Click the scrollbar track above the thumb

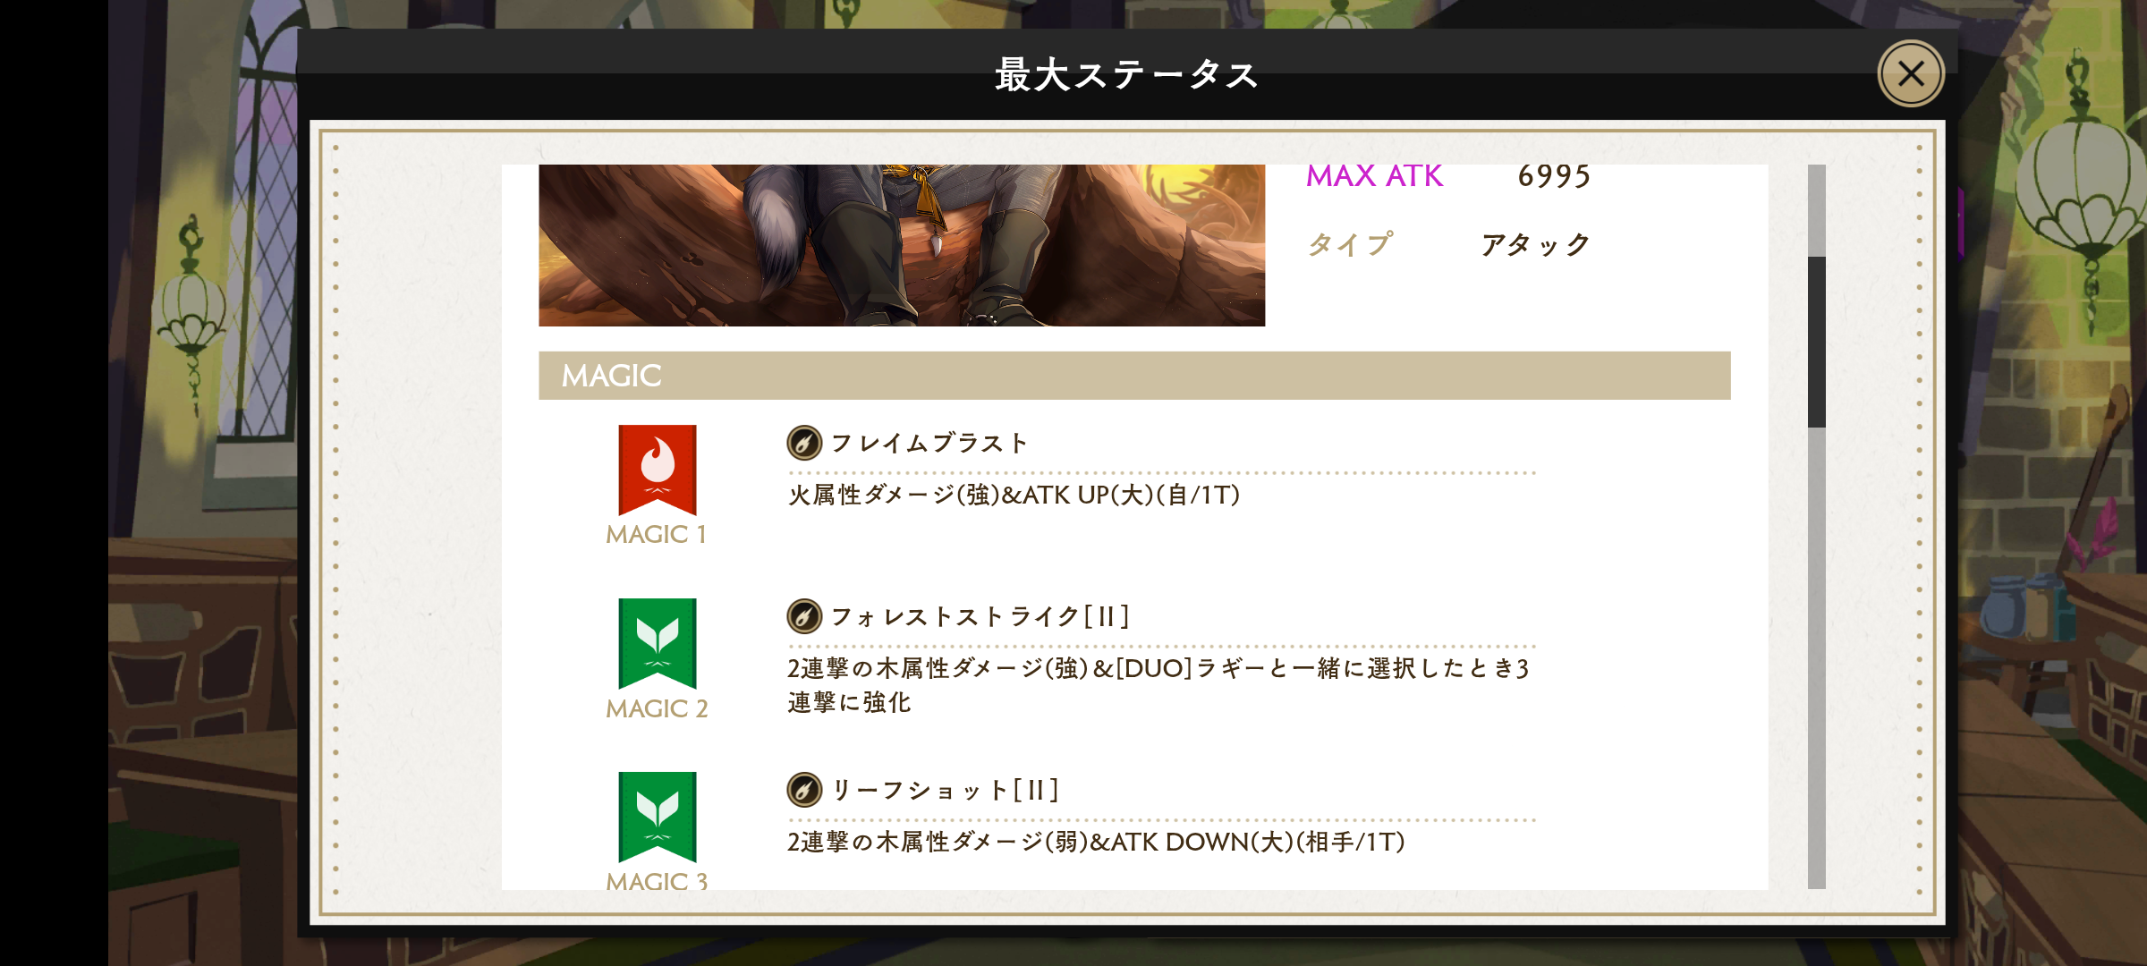click(1816, 210)
